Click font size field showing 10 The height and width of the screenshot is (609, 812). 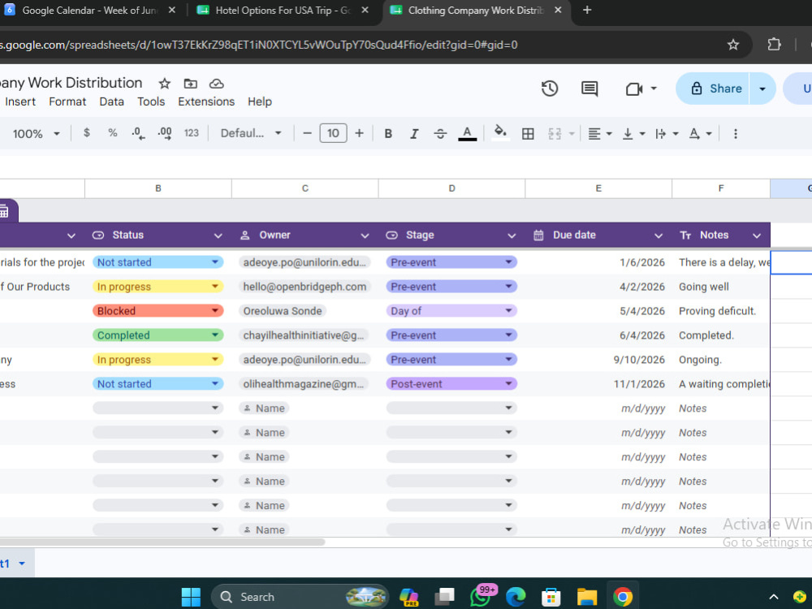333,133
